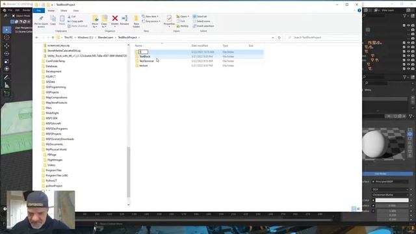Click Date modified column header

pos(200,46)
